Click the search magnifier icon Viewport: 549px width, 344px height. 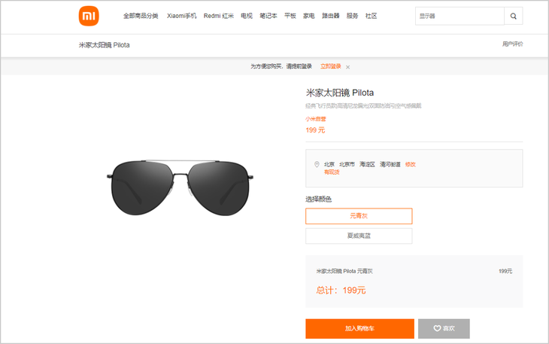point(514,16)
